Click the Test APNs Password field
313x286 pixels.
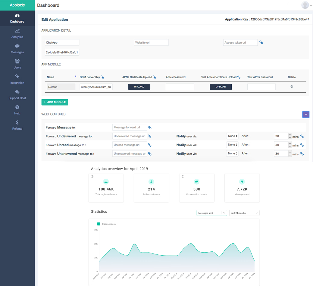pos(261,87)
